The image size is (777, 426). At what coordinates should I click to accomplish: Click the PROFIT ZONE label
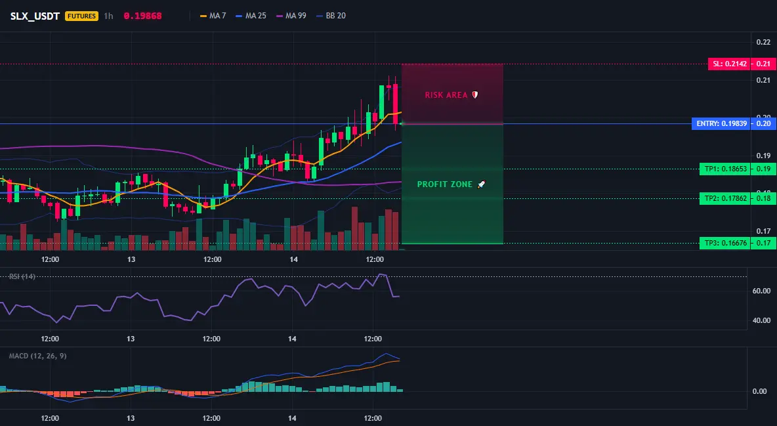445,184
